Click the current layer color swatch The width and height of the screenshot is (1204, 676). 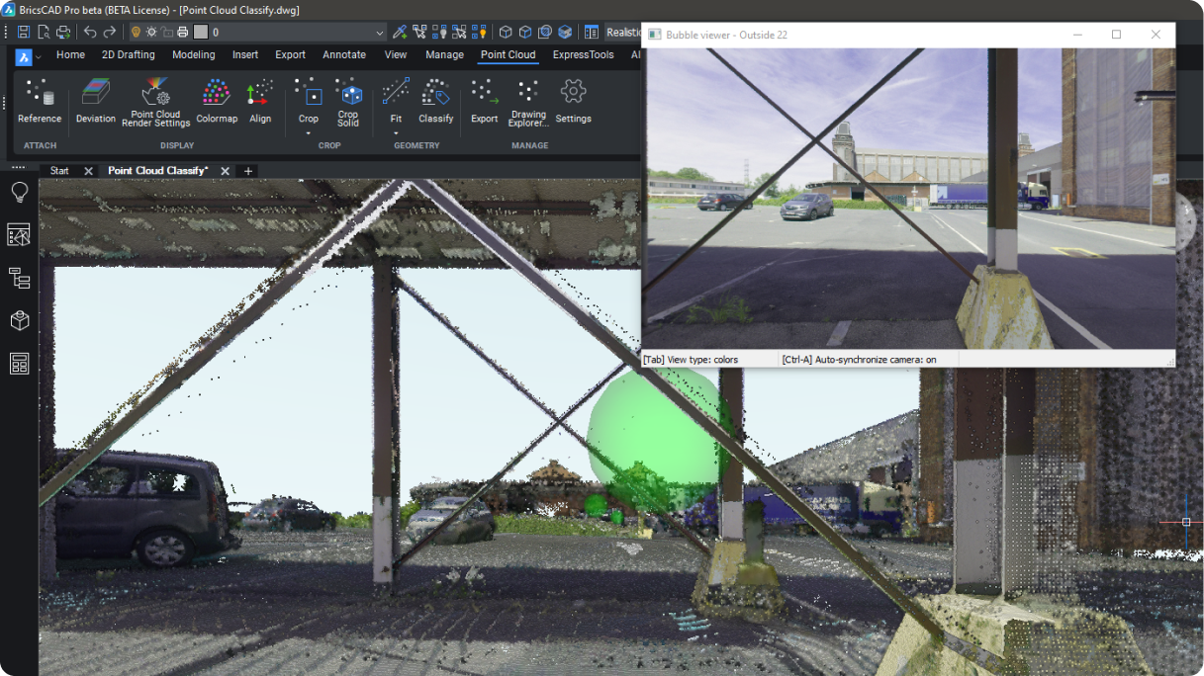[200, 33]
